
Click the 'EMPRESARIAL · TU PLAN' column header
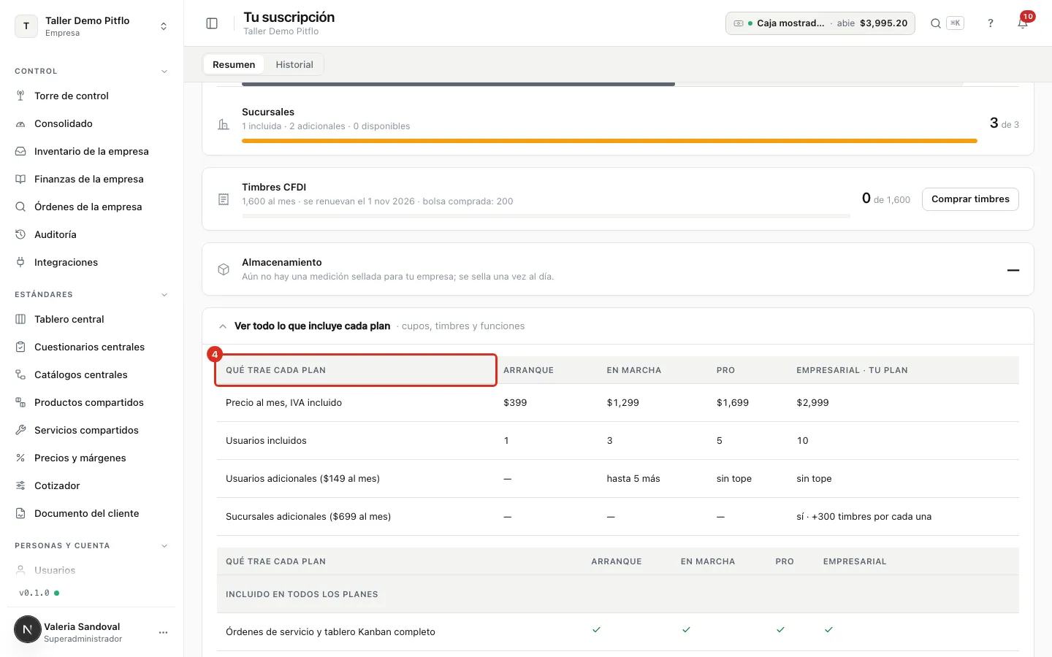click(x=852, y=370)
